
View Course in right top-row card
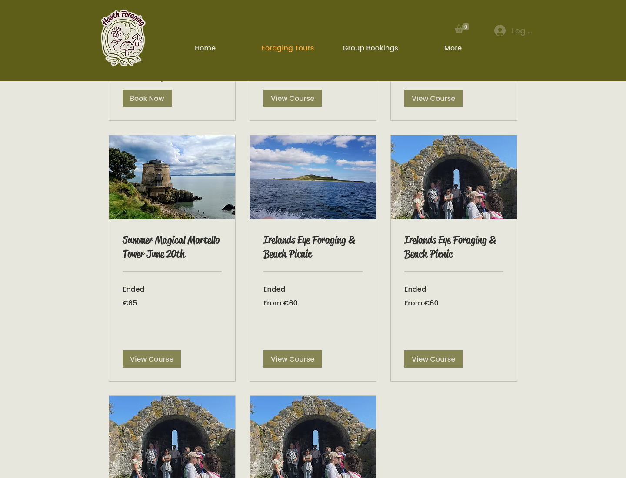coord(433,98)
